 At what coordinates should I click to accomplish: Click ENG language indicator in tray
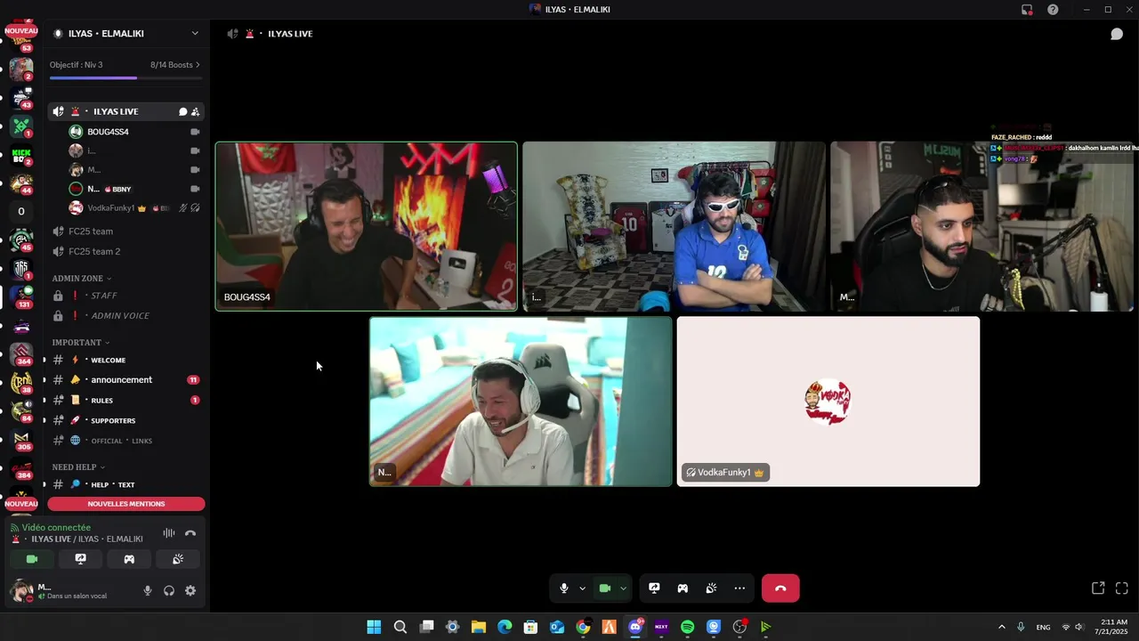point(1043,628)
